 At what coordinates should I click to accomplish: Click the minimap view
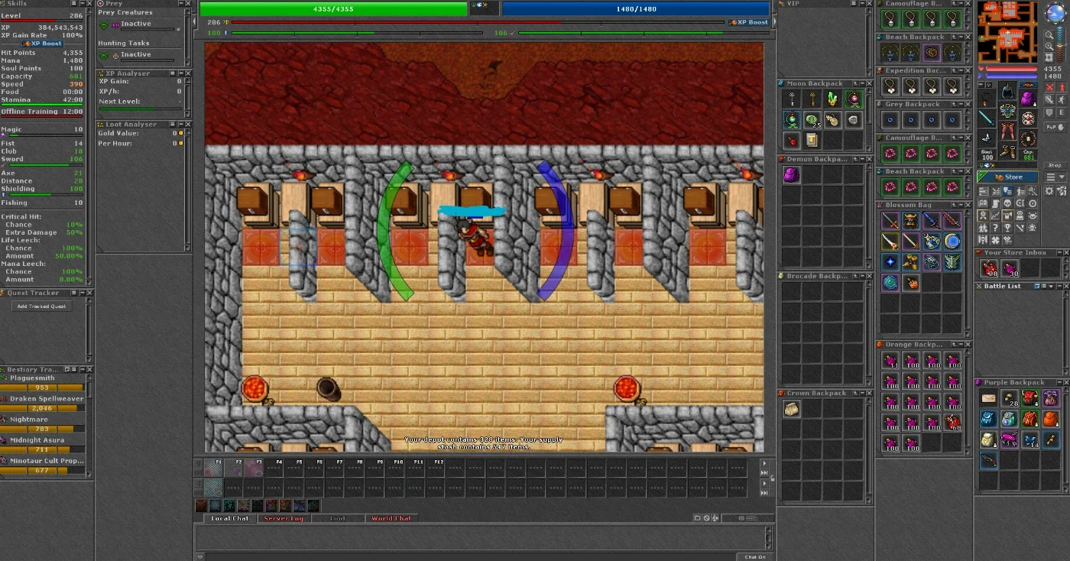click(x=1007, y=31)
